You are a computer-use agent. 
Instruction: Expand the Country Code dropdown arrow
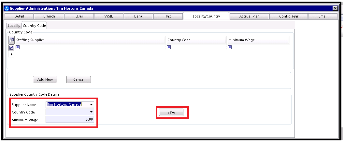click(x=91, y=112)
